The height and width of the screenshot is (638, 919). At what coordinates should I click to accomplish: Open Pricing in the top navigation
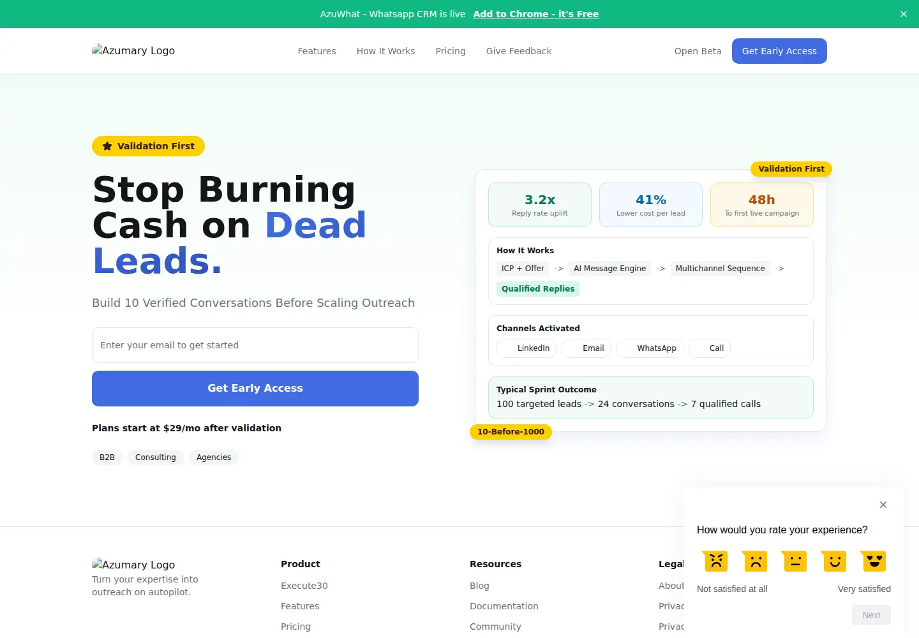[x=451, y=51]
